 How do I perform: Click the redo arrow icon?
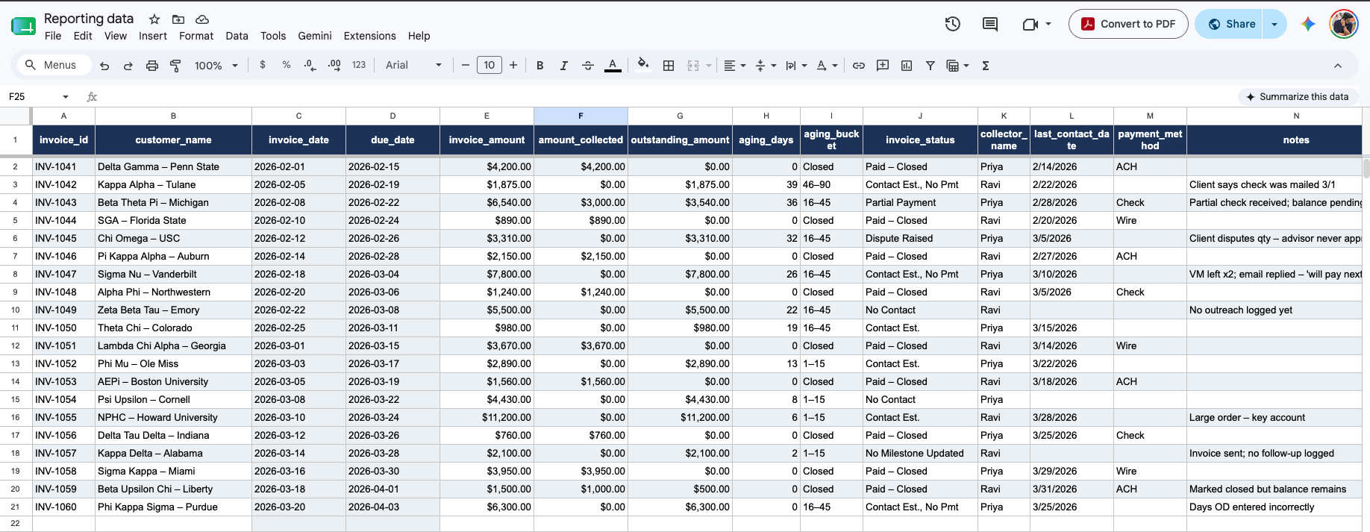pos(128,66)
